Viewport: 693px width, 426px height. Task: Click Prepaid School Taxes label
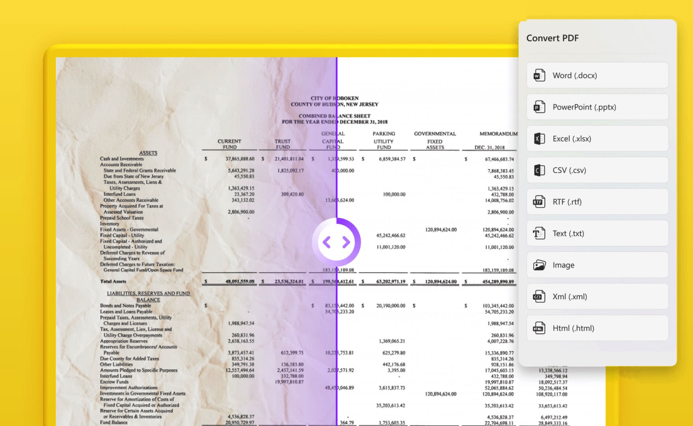tap(122, 218)
